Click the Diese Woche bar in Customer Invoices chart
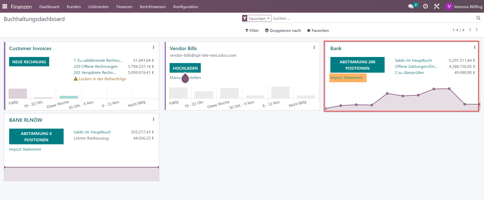The height and width of the screenshot is (200, 484). [x=69, y=97]
